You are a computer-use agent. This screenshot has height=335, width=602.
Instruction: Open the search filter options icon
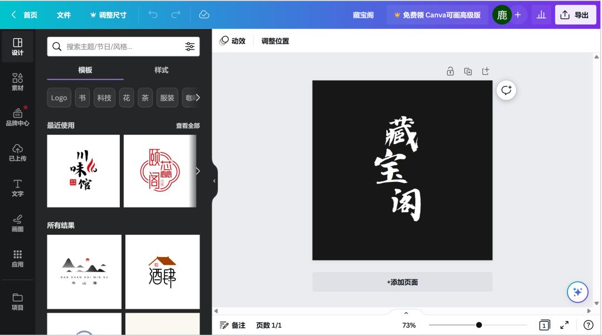point(190,47)
